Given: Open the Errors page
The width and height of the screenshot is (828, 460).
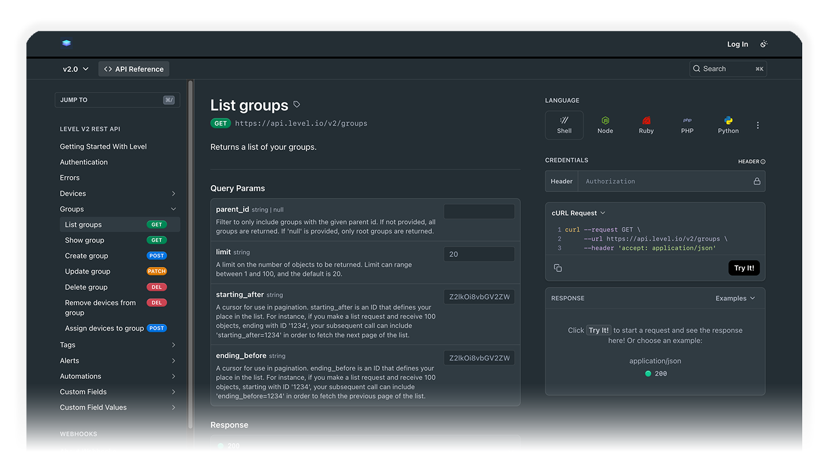Looking at the screenshot, I should pyautogui.click(x=70, y=178).
